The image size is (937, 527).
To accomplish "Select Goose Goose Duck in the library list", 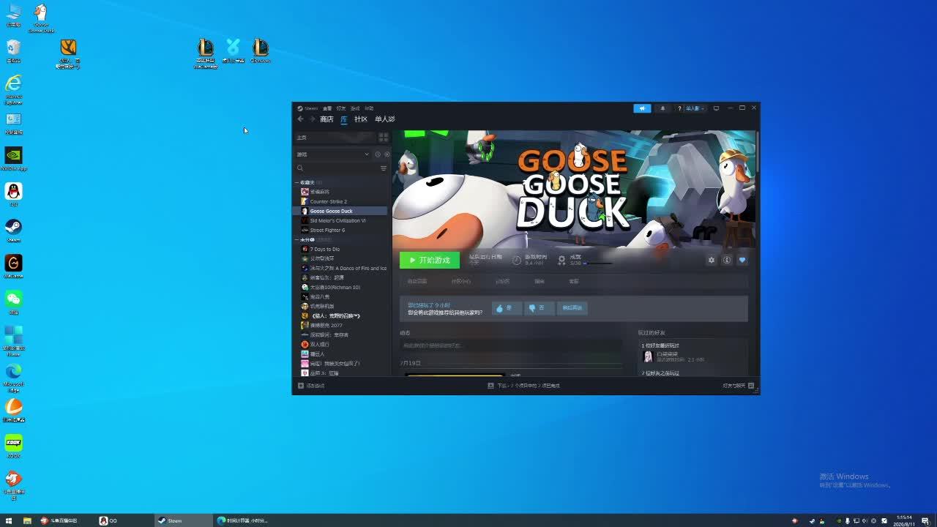I will 341,211.
